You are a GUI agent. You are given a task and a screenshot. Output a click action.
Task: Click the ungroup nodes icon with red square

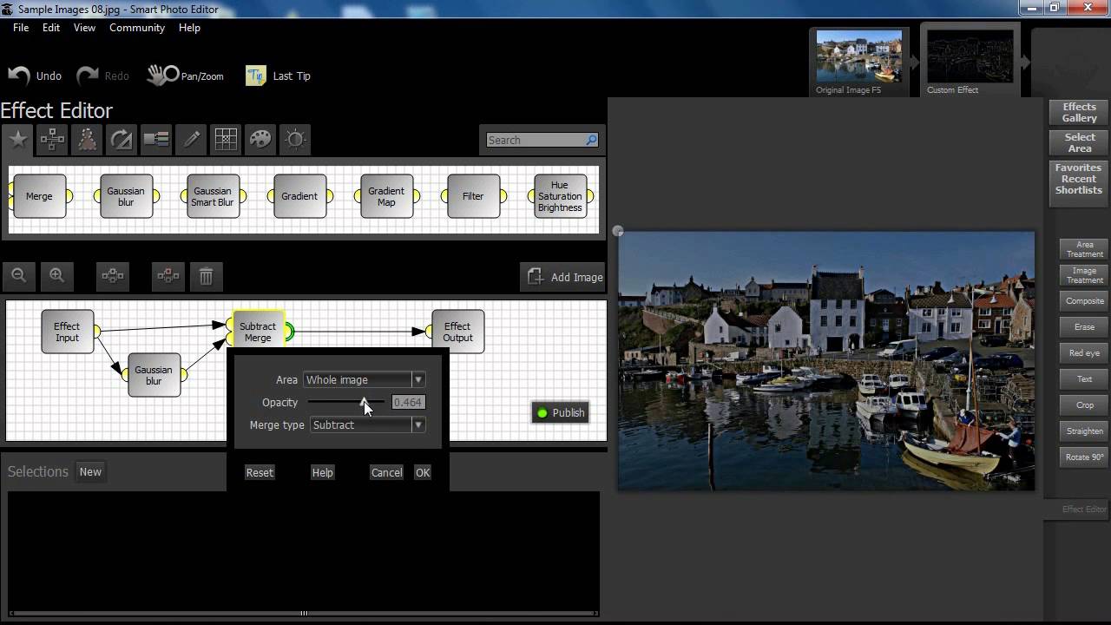pos(168,276)
